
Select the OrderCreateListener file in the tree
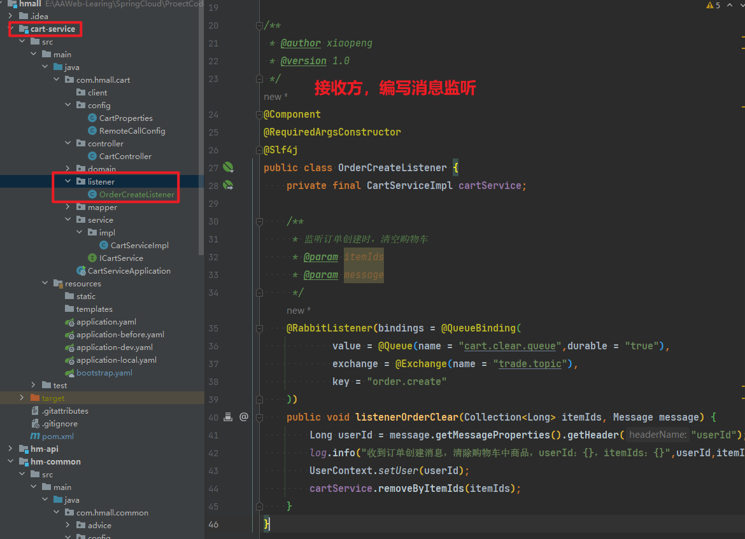[136, 194]
